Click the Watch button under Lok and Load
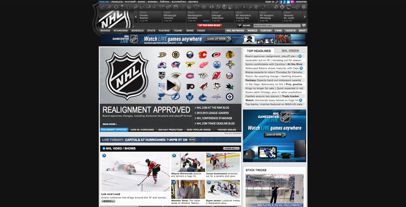 click(108, 201)
